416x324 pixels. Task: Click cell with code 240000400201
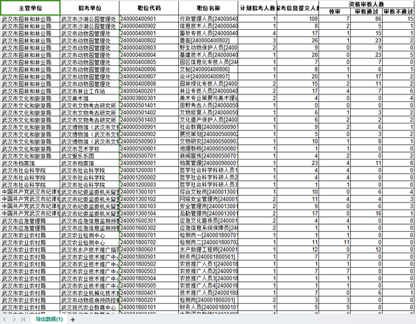pyautogui.click(x=149, y=91)
